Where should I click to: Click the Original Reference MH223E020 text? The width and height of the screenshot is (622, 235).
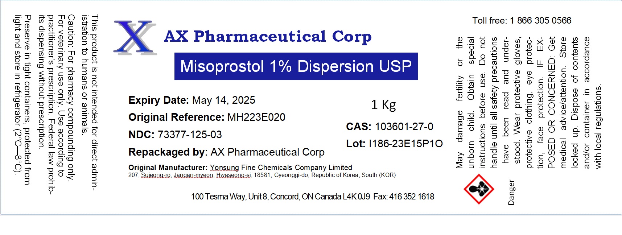(207, 117)
